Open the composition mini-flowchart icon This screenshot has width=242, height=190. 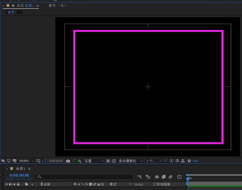pyautogui.click(x=139, y=177)
